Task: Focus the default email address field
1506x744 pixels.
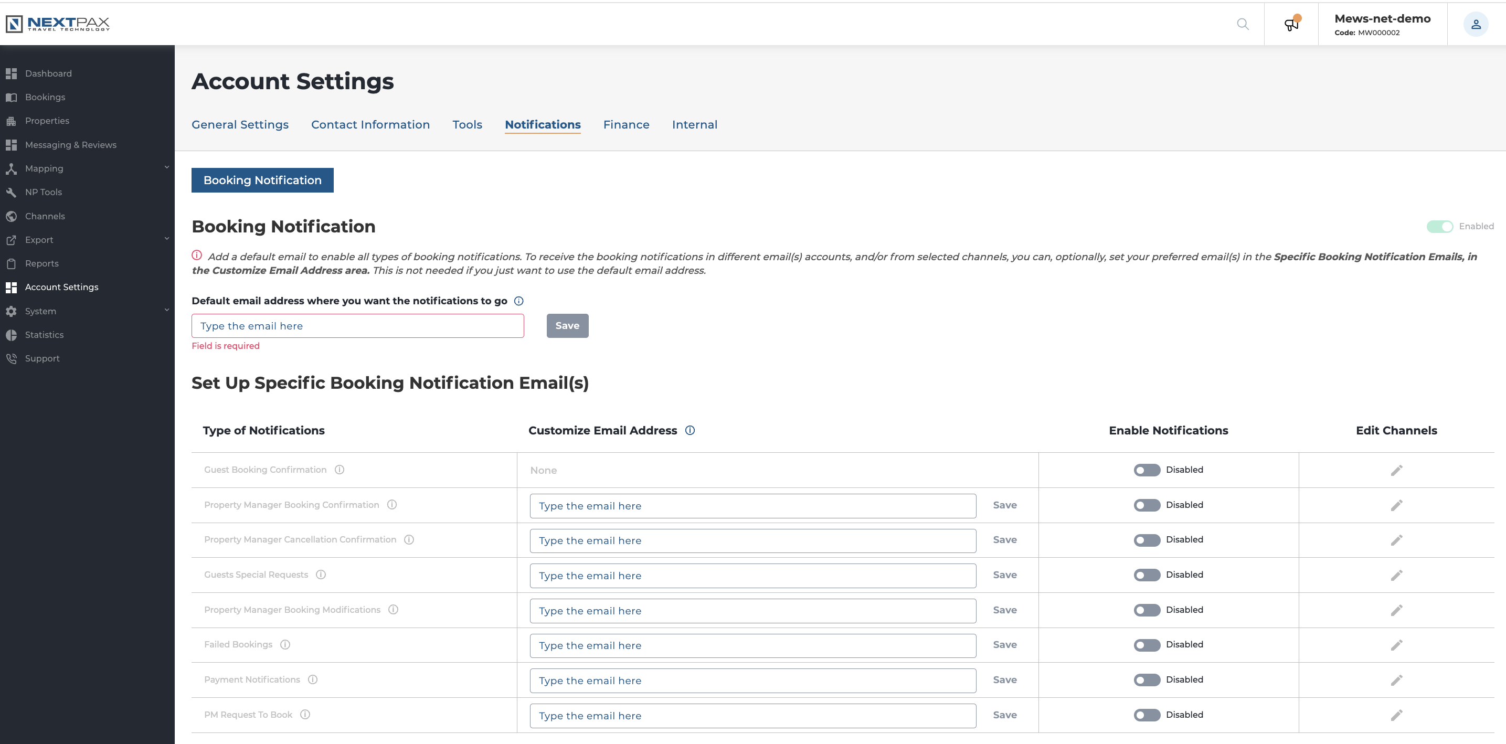Action: coord(358,325)
